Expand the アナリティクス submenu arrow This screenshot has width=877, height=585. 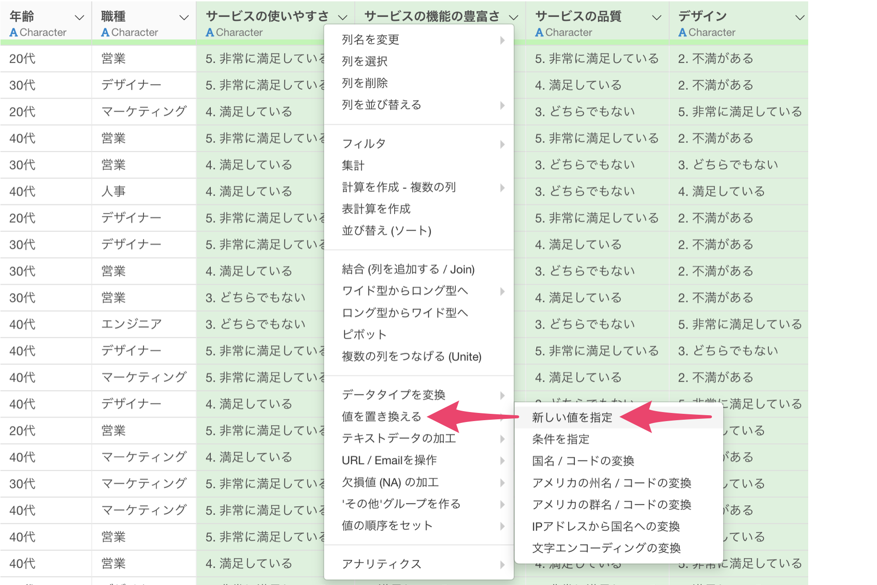[502, 564]
